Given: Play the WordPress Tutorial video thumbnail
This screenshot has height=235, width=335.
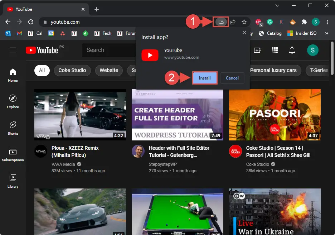Looking at the screenshot, I should coord(178,115).
